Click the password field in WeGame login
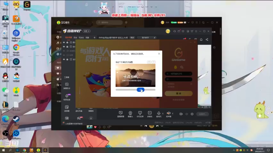This screenshot has width=273, height=153. tap(178, 79)
